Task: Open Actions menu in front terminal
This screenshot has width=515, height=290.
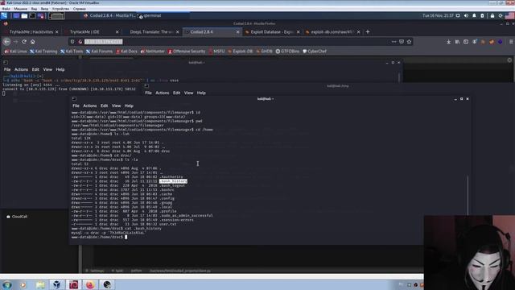Action: (89, 106)
